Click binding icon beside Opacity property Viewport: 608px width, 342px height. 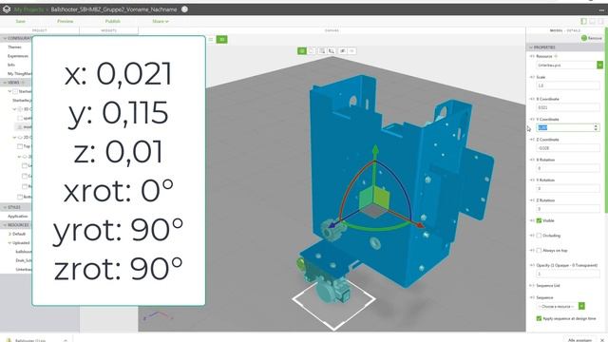click(x=532, y=265)
